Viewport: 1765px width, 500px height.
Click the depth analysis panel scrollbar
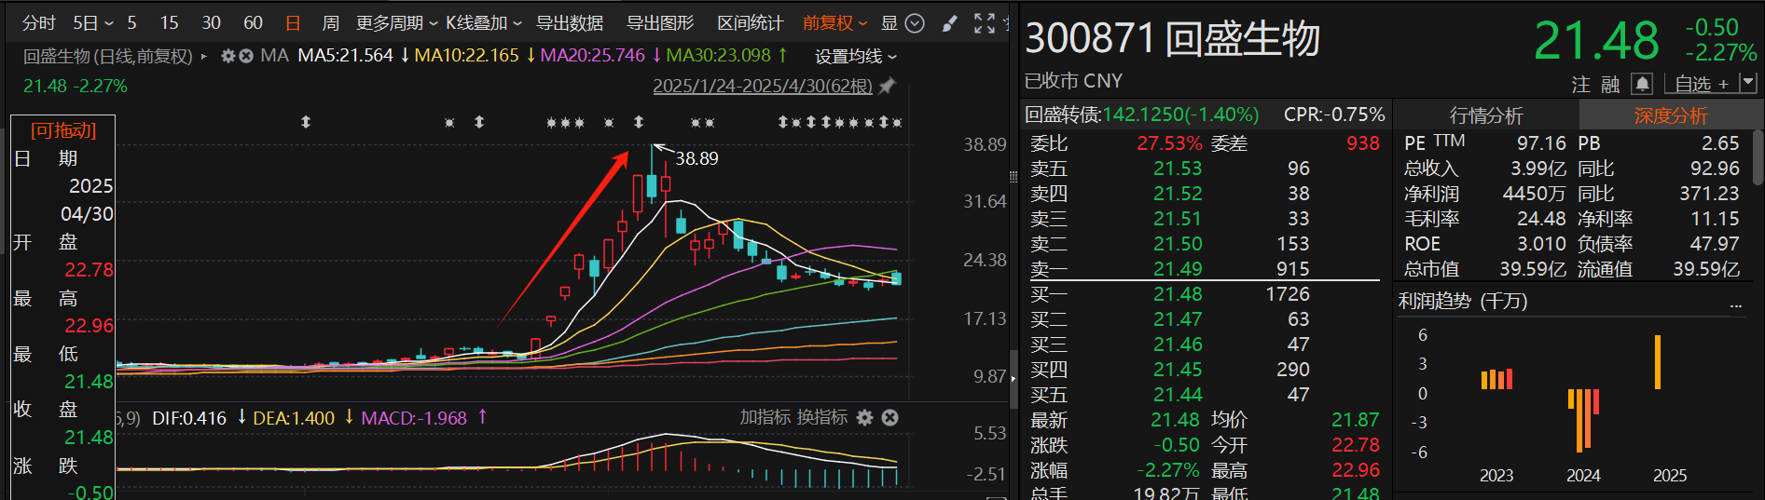[1758, 156]
